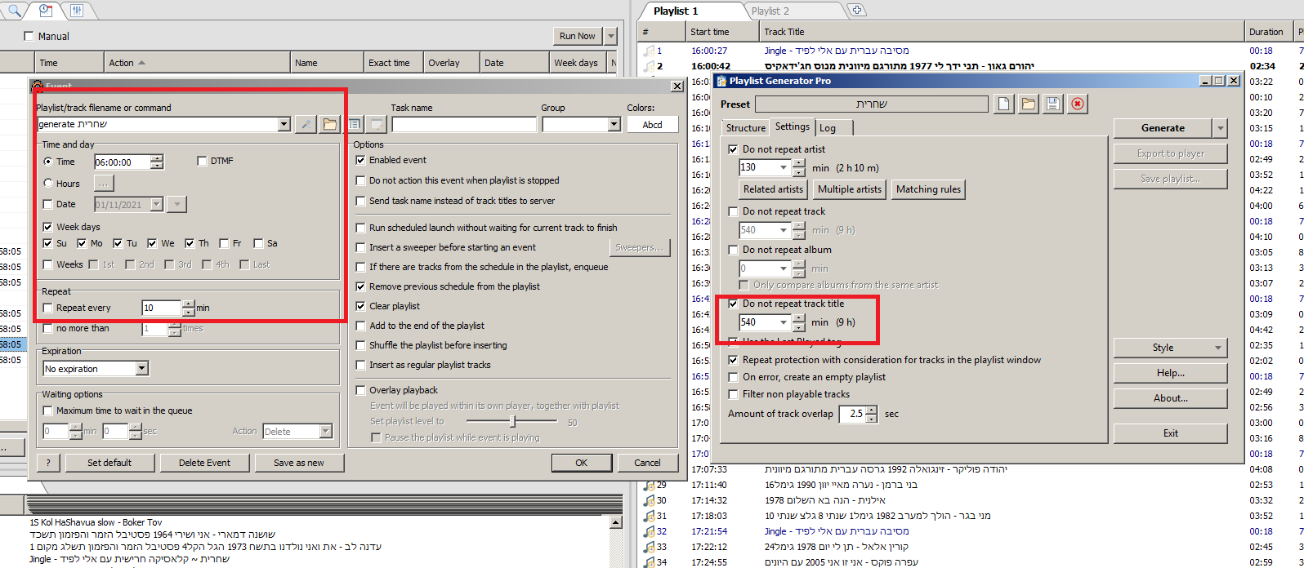
Task: Click the list icon beside the Event folder button
Action: tap(355, 125)
